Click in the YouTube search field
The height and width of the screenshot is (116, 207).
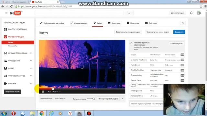[x=79, y=13]
